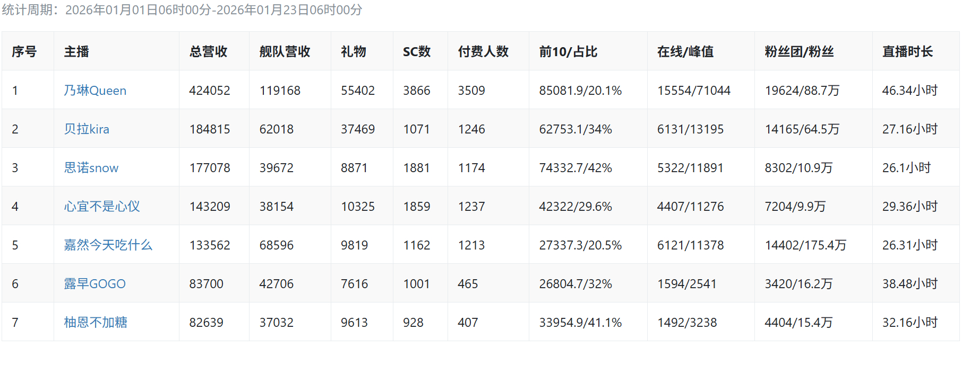Click the 粉丝团/粉丝 column header
This screenshot has width=962, height=365.
tap(799, 52)
